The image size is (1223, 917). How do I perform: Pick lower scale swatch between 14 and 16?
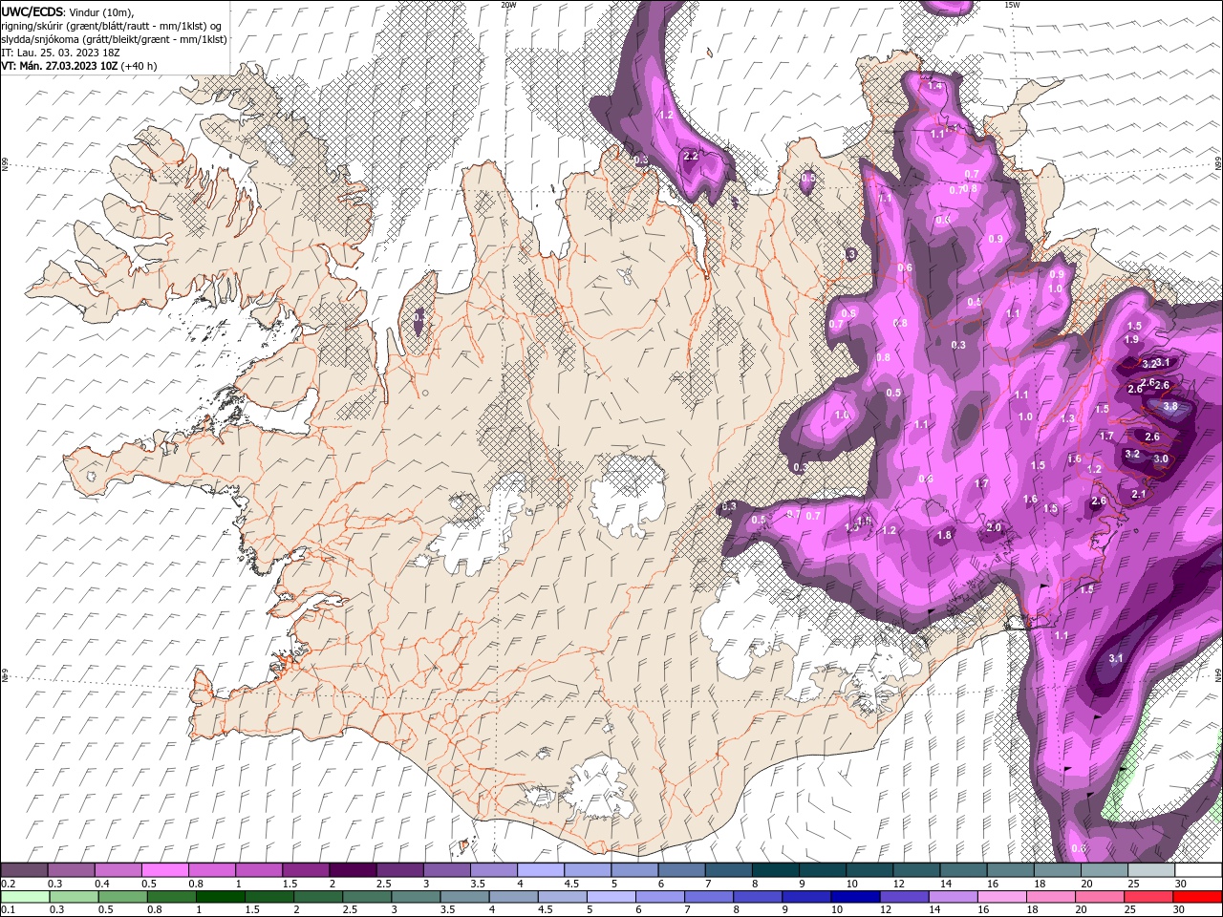pyautogui.click(x=953, y=896)
